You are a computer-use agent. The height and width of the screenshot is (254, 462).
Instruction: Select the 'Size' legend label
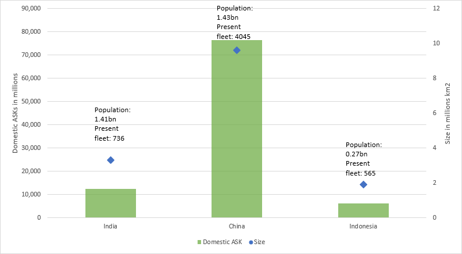click(259, 242)
